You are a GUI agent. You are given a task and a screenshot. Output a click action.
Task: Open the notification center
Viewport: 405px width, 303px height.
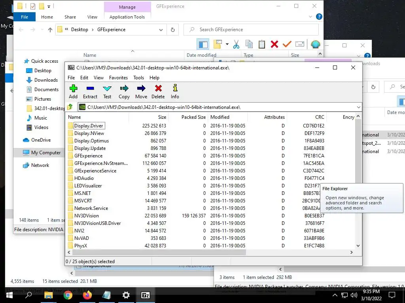point(392,295)
